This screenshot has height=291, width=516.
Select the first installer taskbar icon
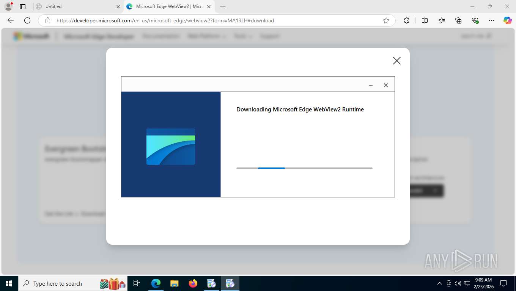212,283
